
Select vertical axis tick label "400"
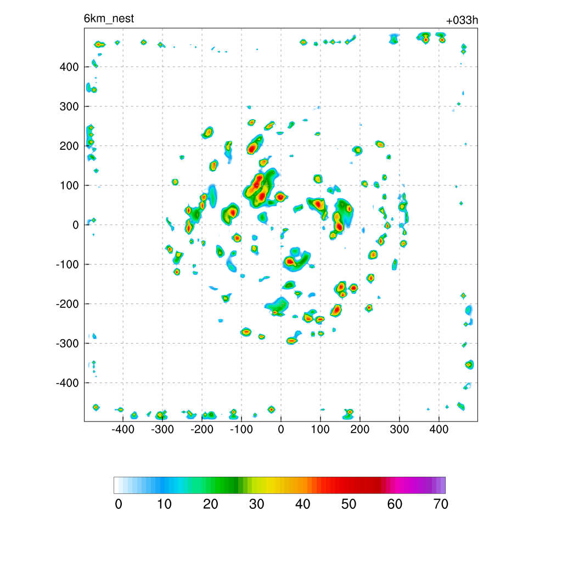[x=69, y=67]
